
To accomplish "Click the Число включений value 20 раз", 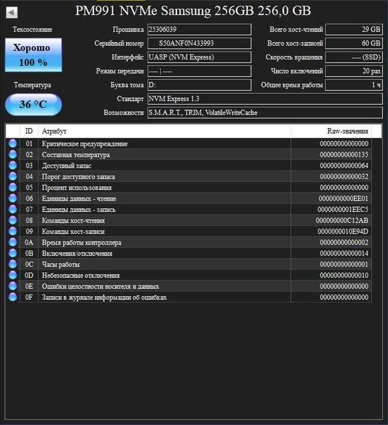I will coord(354,71).
